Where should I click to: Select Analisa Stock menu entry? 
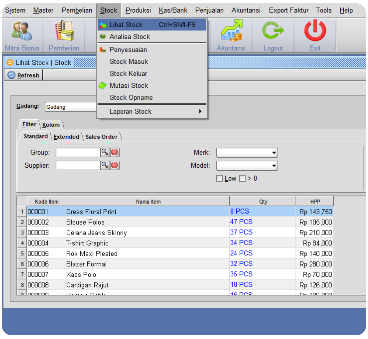152,36
